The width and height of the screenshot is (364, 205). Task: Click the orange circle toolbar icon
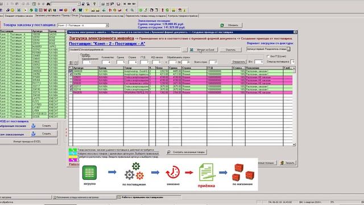click(66, 10)
